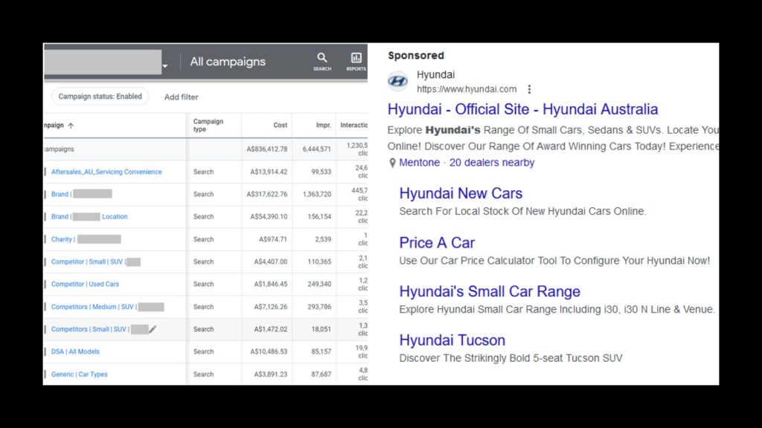The width and height of the screenshot is (762, 428).
Task: Click the A$974.71 cost cell
Action: click(273, 239)
